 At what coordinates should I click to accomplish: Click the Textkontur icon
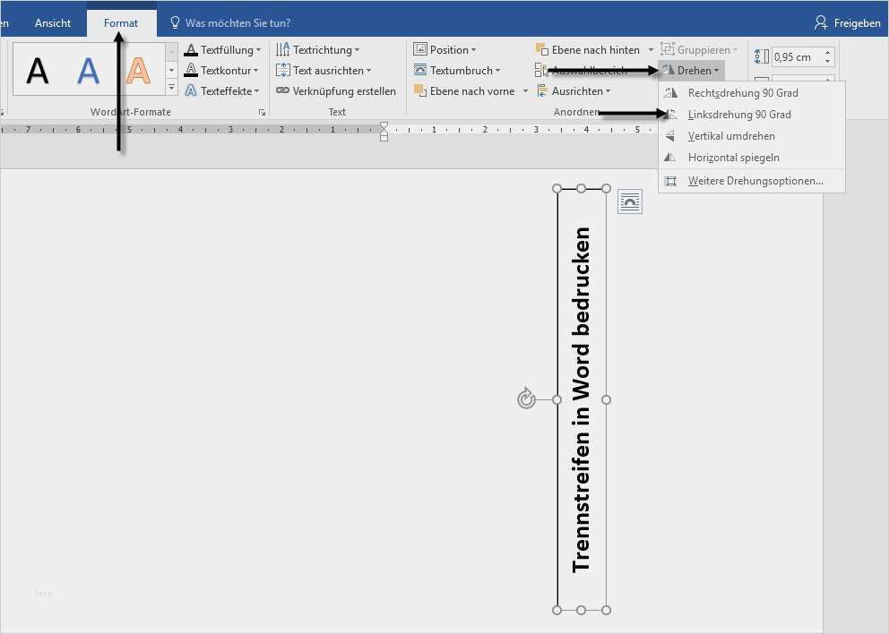click(191, 70)
